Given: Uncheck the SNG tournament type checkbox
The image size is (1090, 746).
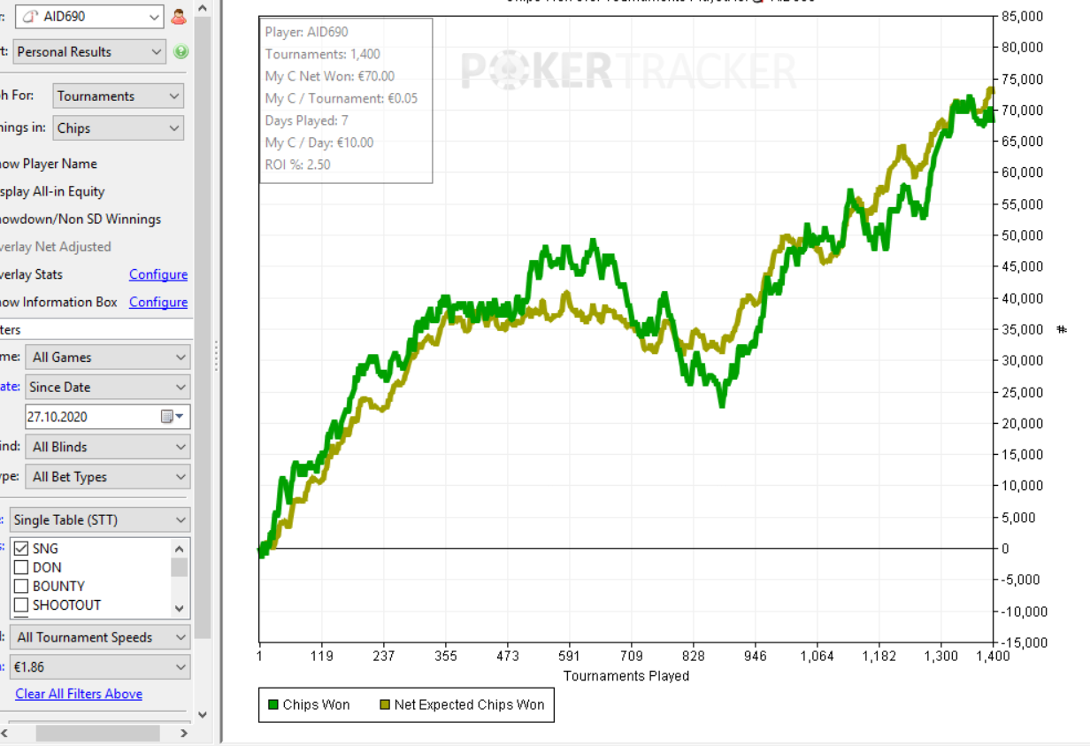Looking at the screenshot, I should pyautogui.click(x=22, y=549).
